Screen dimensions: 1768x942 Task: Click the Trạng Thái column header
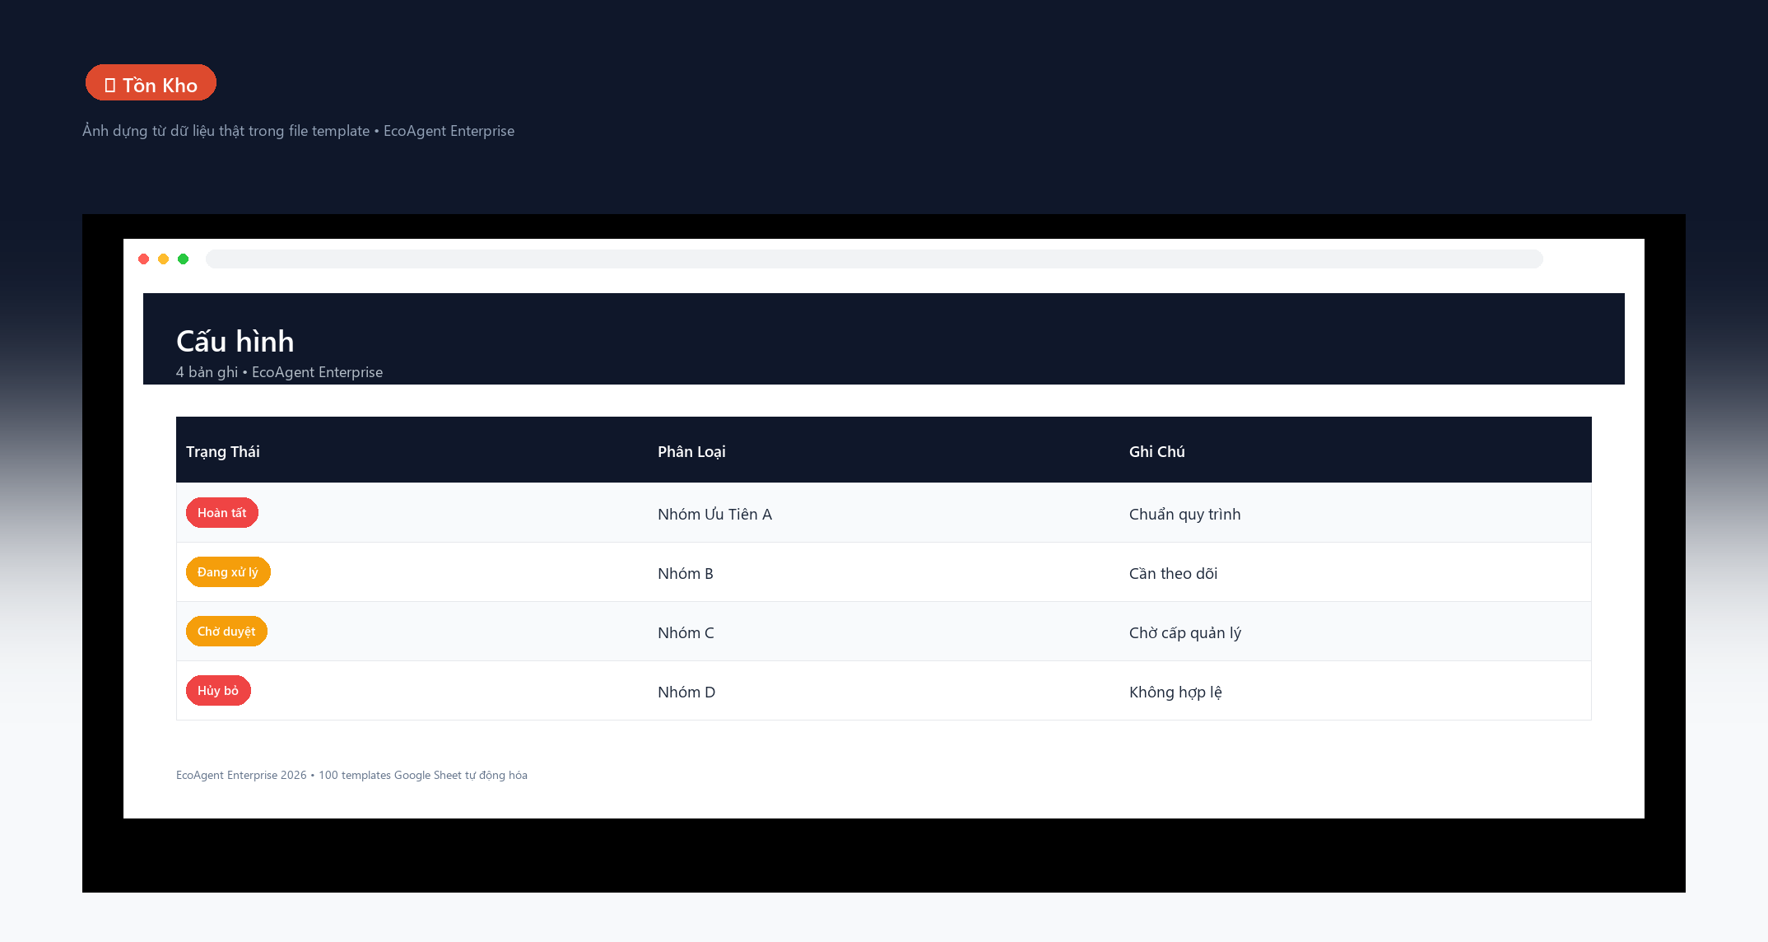point(223,451)
